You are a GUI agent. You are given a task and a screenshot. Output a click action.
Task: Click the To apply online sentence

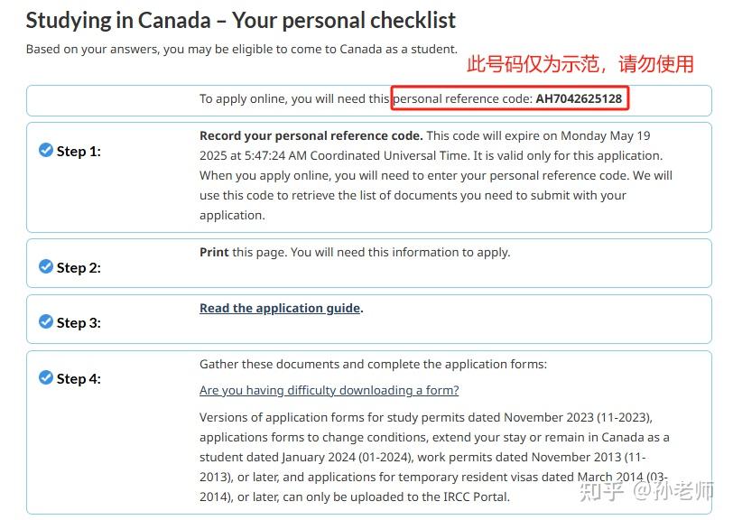point(294,98)
